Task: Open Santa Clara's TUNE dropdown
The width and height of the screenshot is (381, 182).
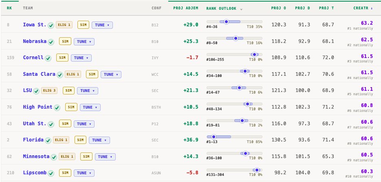Action: pyautogui.click(x=111, y=75)
